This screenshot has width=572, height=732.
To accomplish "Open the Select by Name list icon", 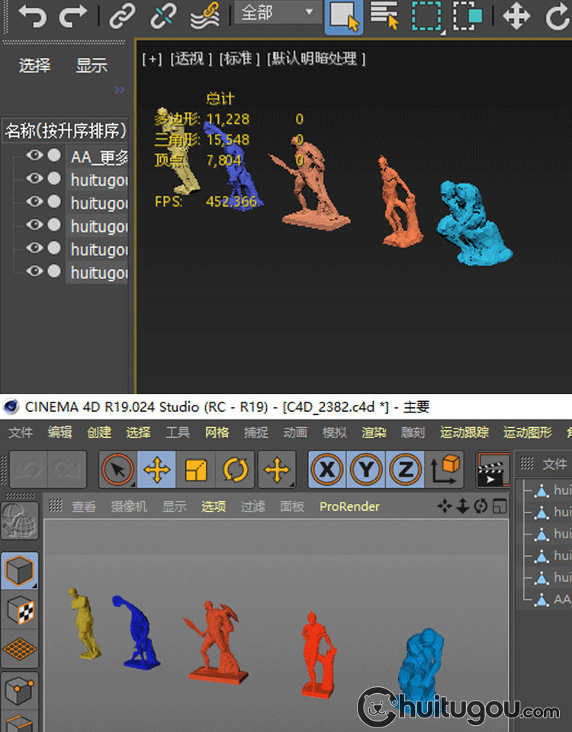I will pos(384,15).
